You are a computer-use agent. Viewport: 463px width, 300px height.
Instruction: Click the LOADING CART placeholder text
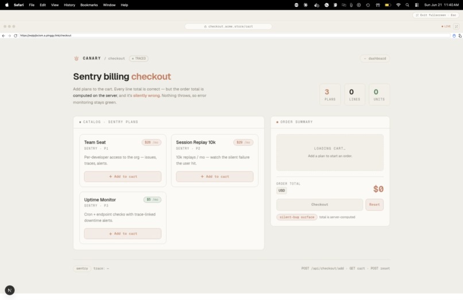330,149
